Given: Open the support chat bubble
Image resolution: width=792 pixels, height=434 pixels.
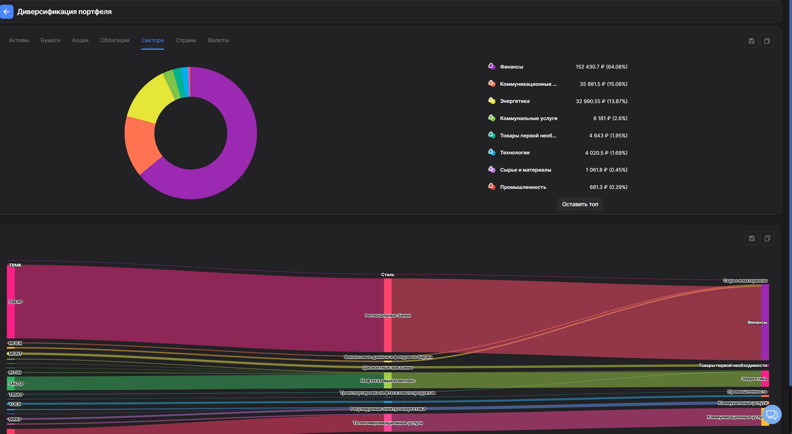Looking at the screenshot, I should [772, 414].
